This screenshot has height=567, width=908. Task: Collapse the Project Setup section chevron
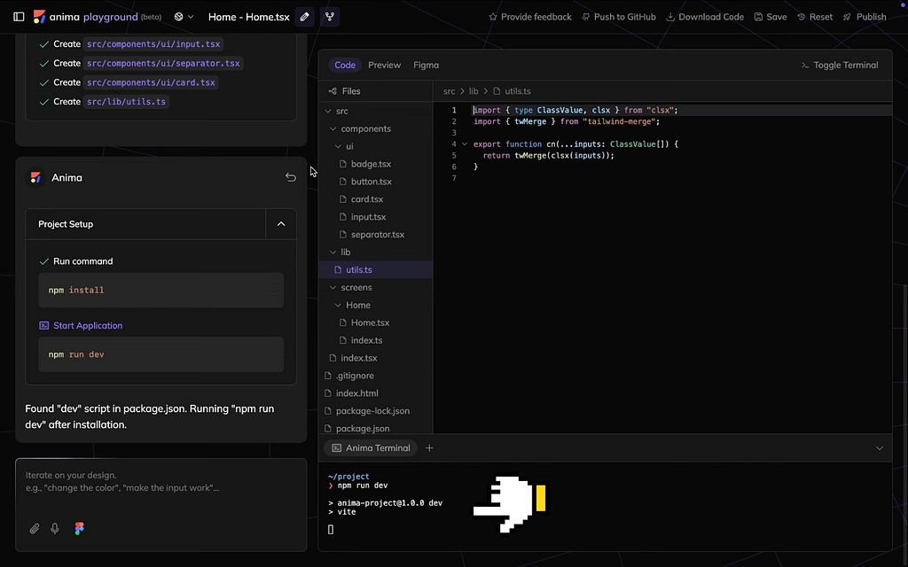pos(281,224)
